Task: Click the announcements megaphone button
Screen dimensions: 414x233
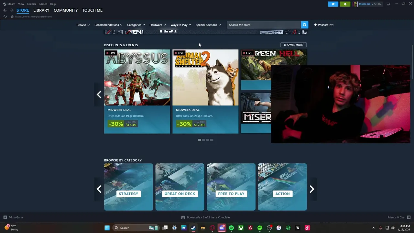Action: (x=333, y=4)
